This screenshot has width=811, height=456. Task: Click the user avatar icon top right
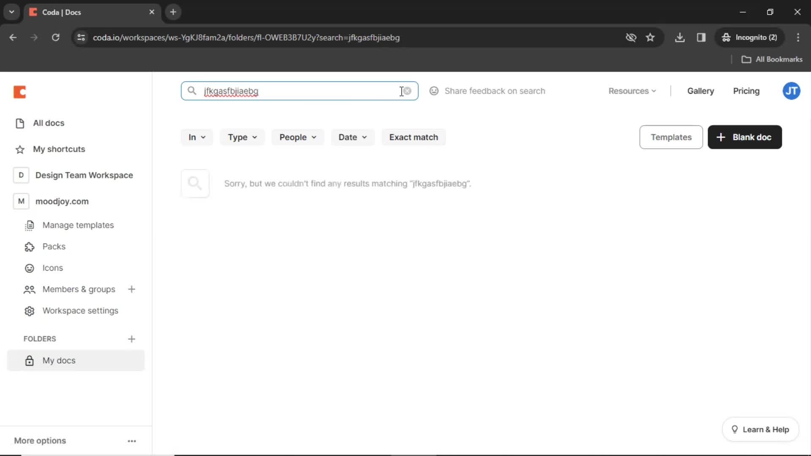[792, 91]
